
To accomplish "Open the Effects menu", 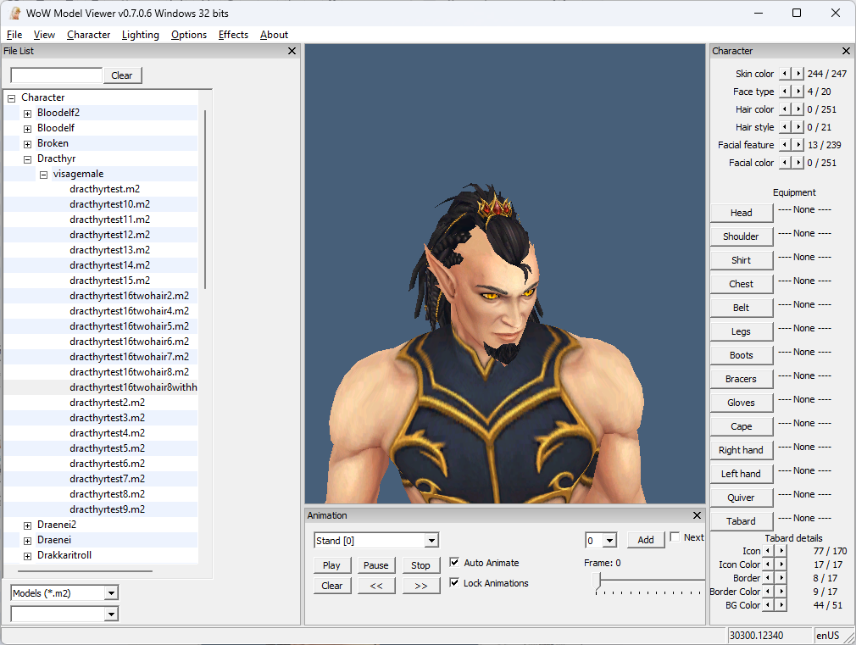I will tap(233, 35).
